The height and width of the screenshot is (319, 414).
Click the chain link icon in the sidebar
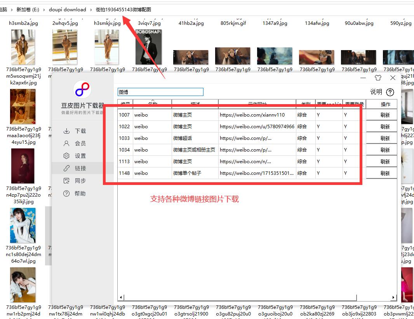coord(66,168)
